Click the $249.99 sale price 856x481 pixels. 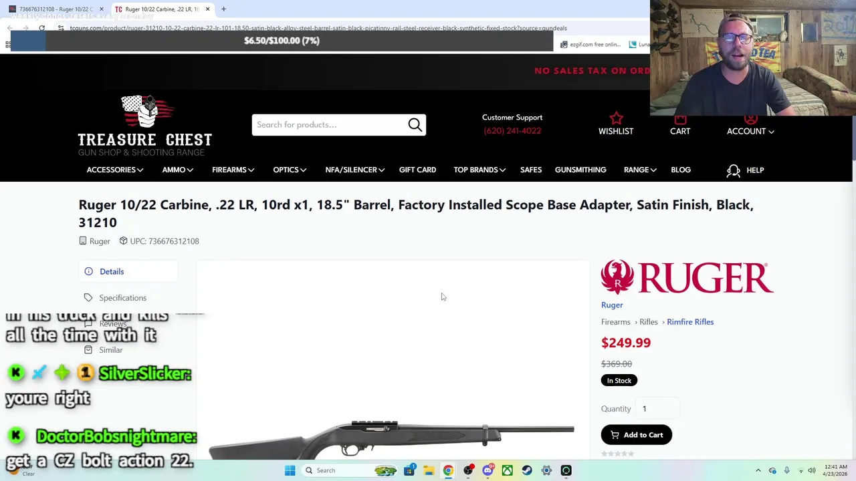click(626, 343)
